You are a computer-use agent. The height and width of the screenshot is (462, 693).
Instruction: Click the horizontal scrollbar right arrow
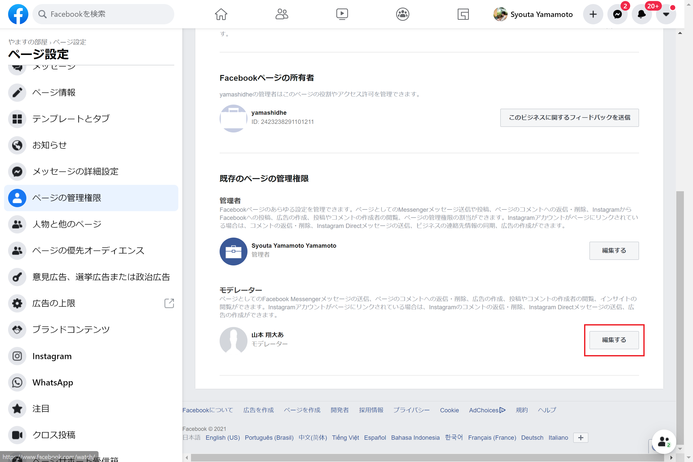click(671, 458)
